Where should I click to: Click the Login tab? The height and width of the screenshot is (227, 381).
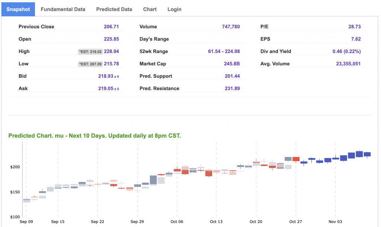174,9
